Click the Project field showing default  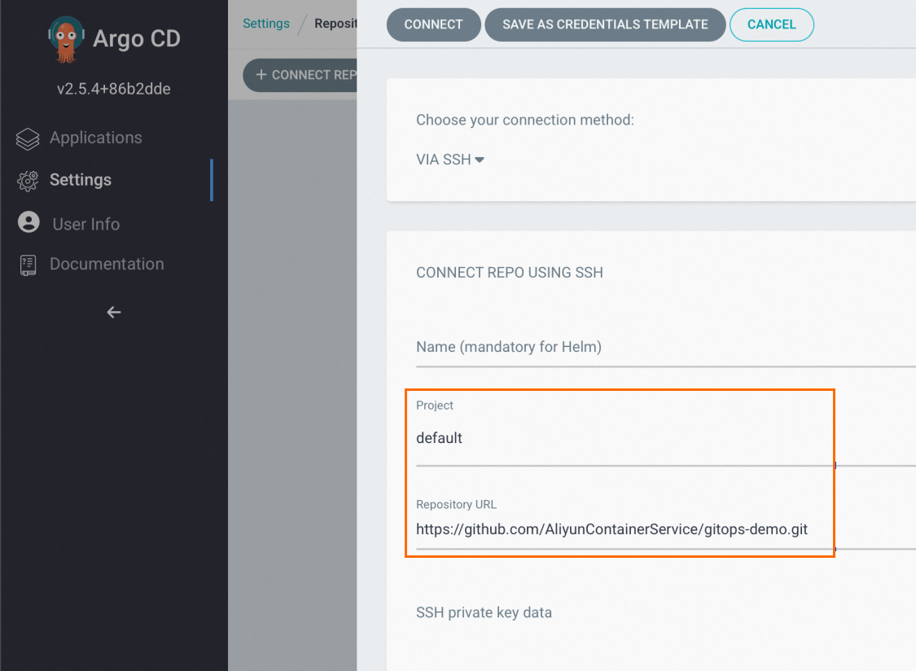[x=666, y=438]
